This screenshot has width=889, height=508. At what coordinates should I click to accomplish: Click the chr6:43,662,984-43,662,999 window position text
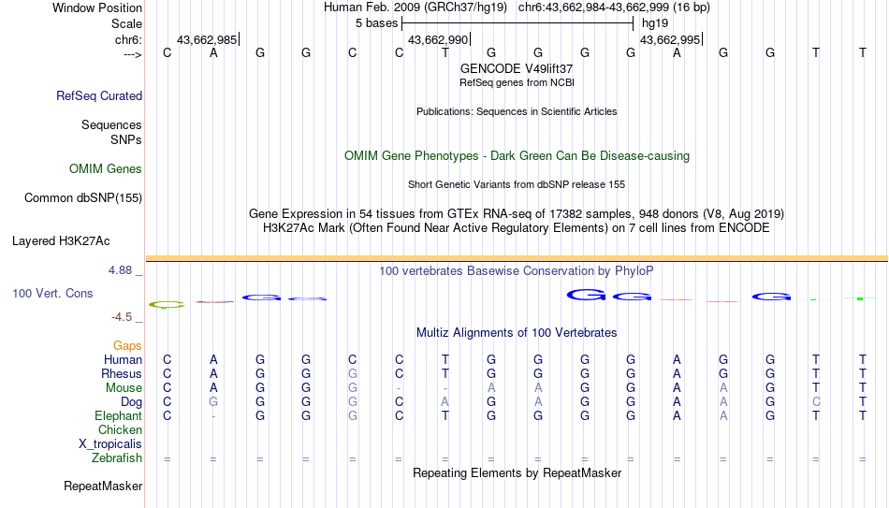pyautogui.click(x=614, y=7)
